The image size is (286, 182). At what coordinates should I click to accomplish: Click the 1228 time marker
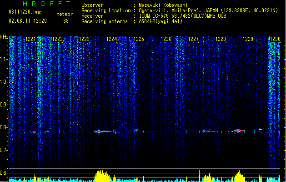tap(221, 39)
